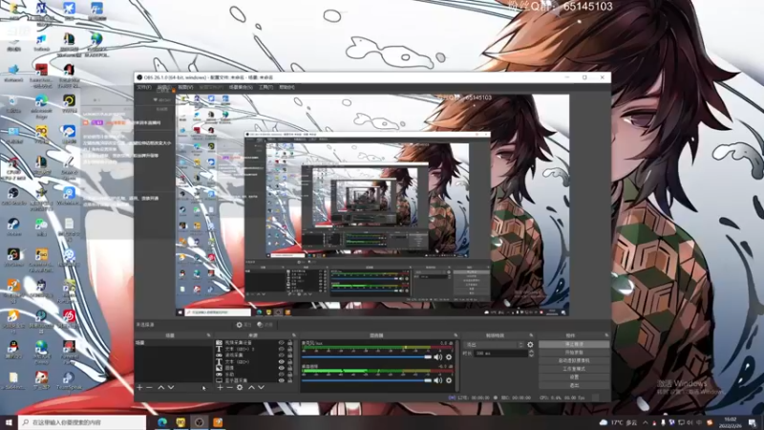Enable 工作室模式 studio mode
Image resolution: width=764 pixels, height=430 pixels.
tap(574, 369)
